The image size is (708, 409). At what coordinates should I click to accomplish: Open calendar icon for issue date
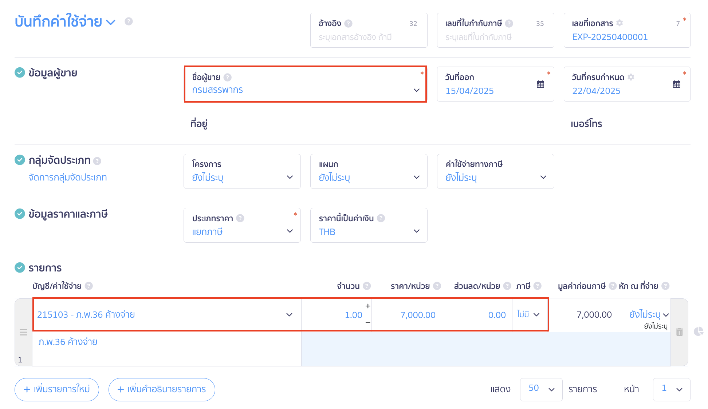click(540, 84)
